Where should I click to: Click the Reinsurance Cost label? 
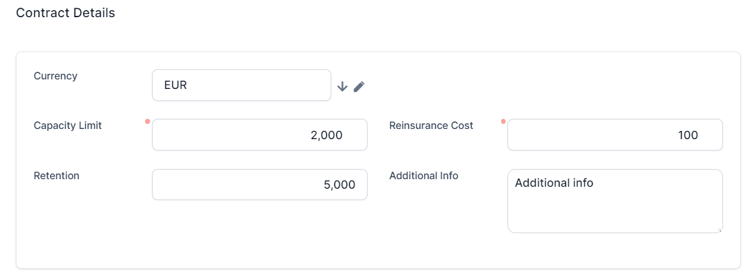431,125
